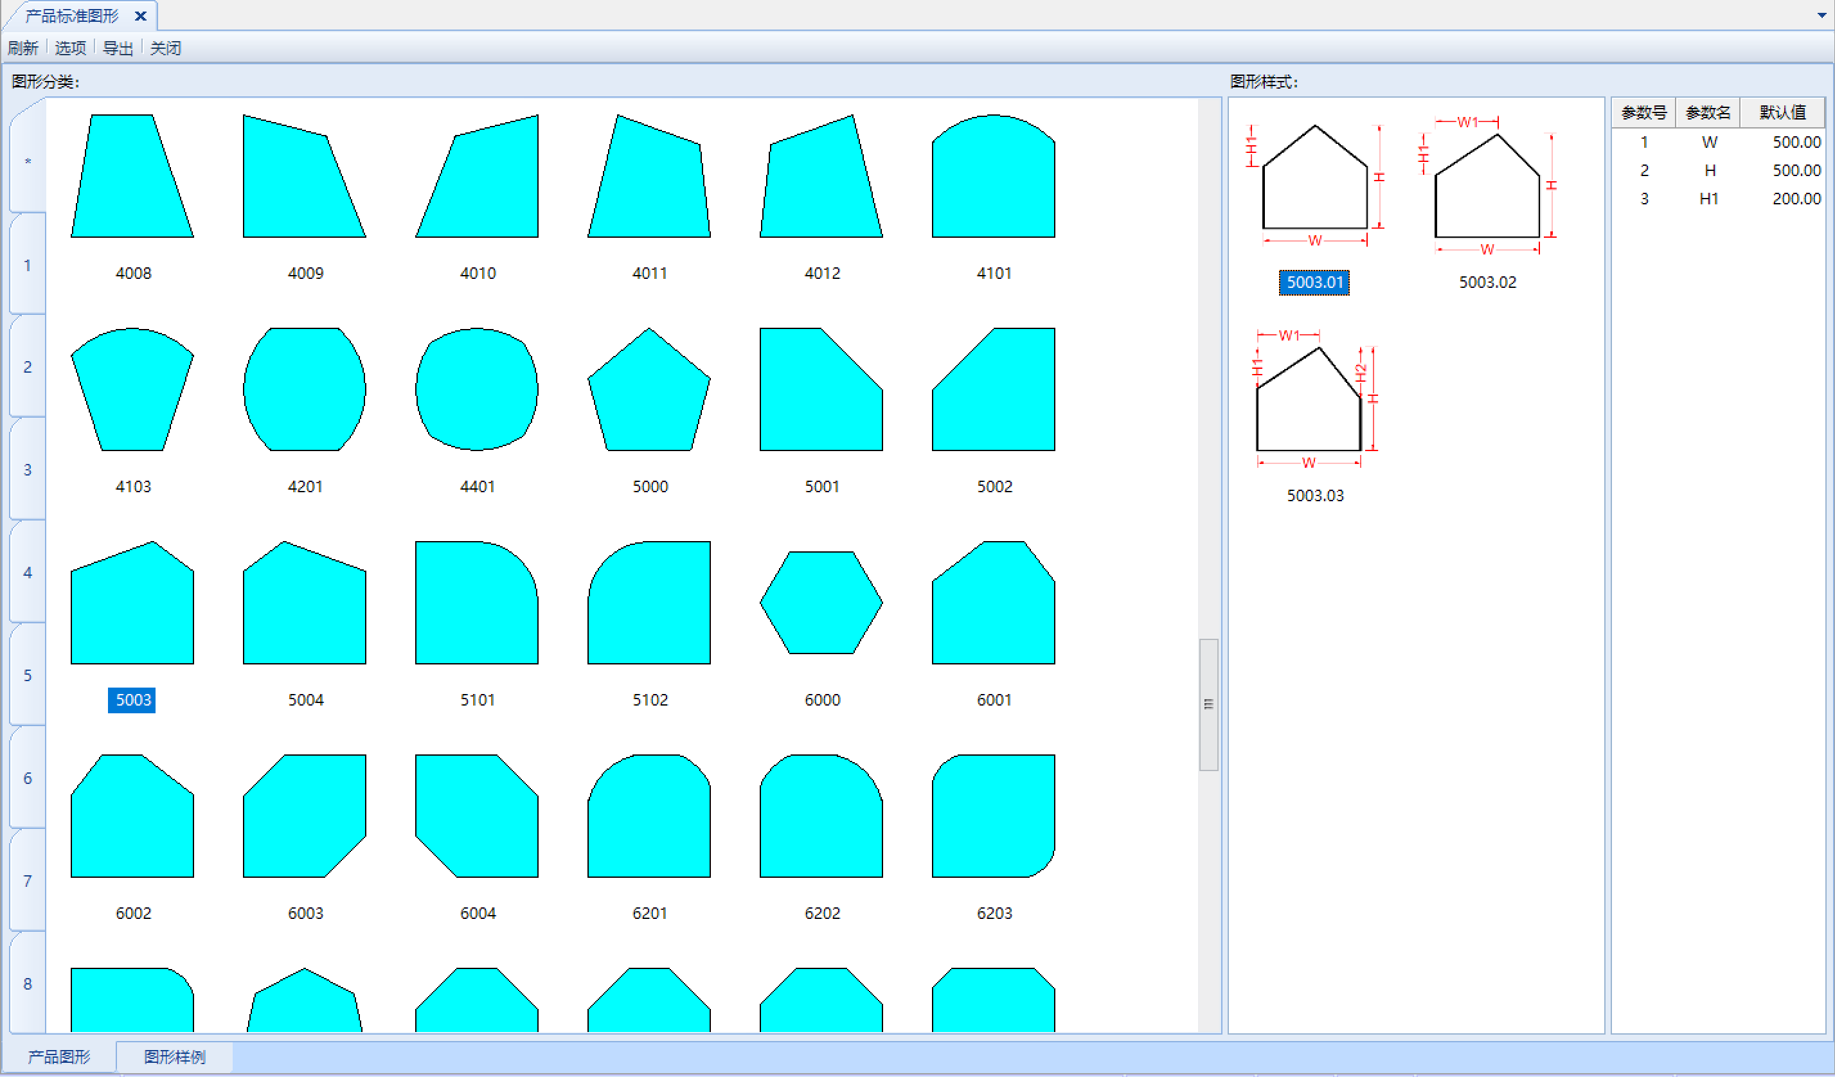Select shape 6002 thumbnail

tap(132, 815)
